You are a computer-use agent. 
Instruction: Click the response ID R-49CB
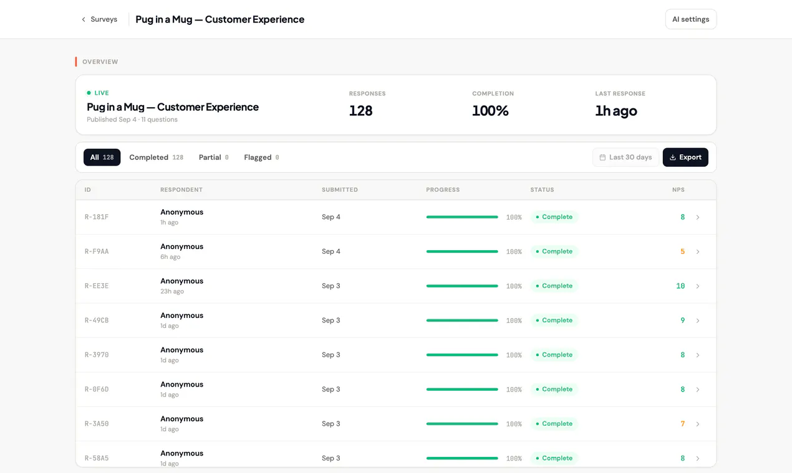[x=97, y=321]
